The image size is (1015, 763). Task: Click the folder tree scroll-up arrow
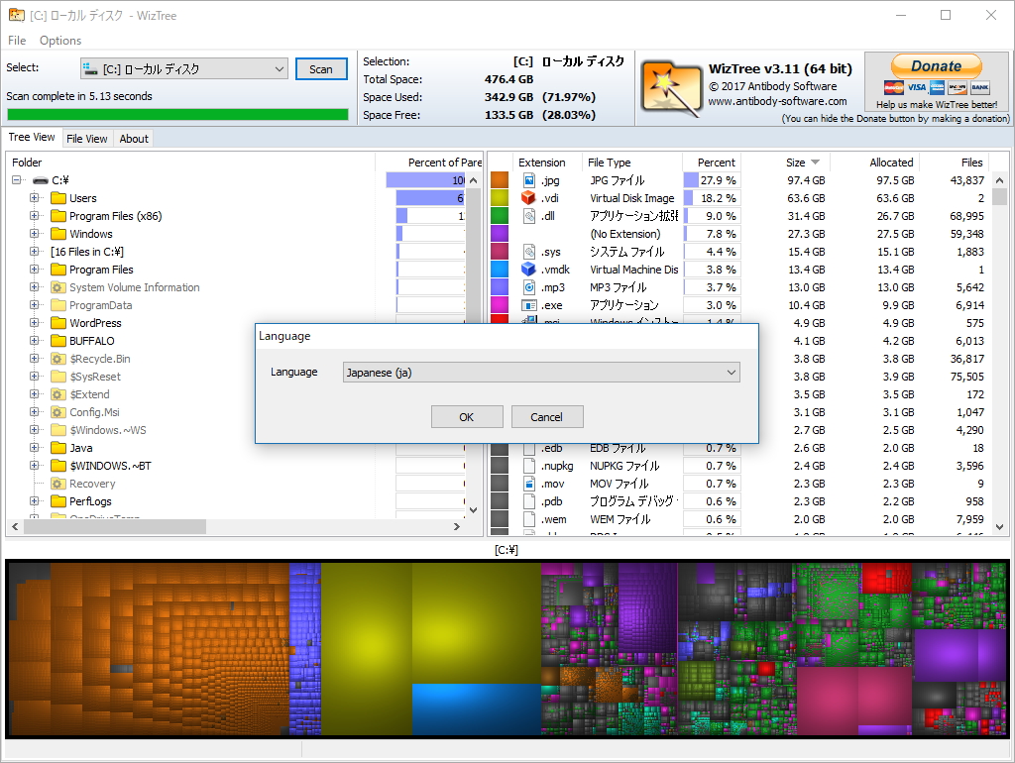(x=473, y=180)
